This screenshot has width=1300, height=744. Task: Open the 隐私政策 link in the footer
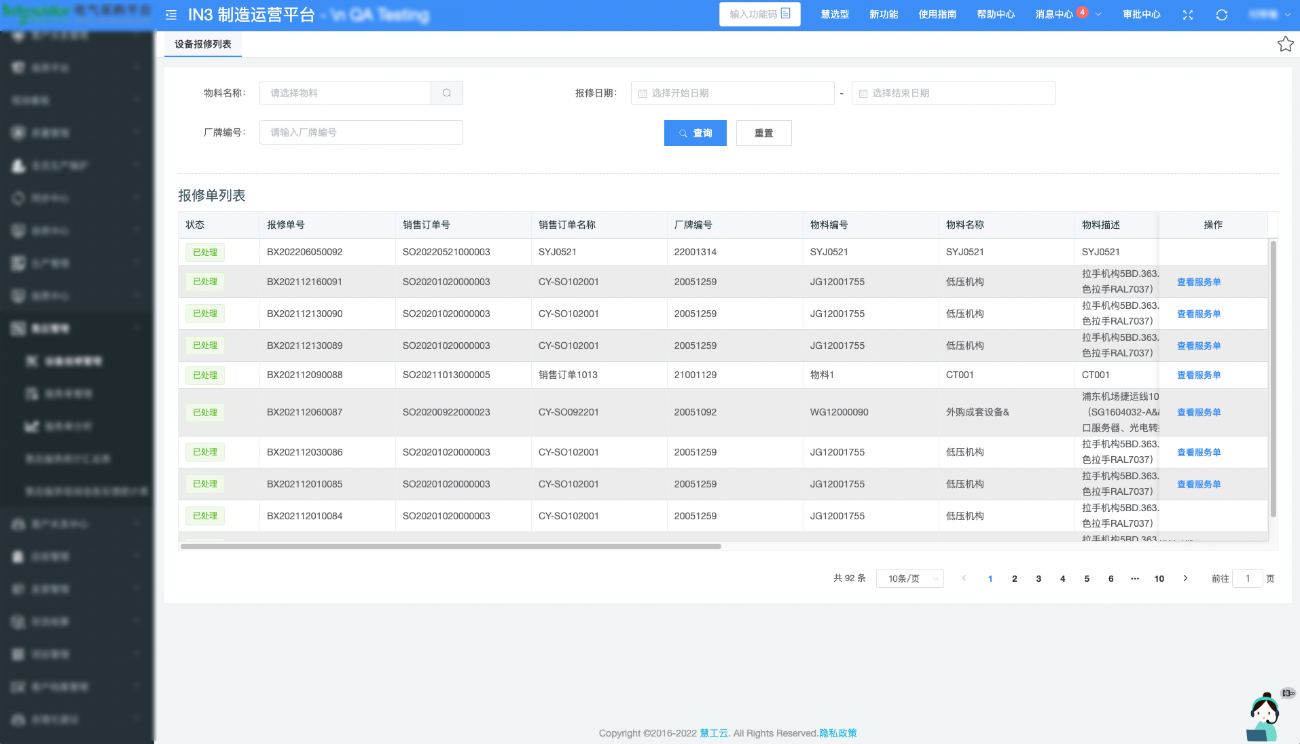pos(838,733)
